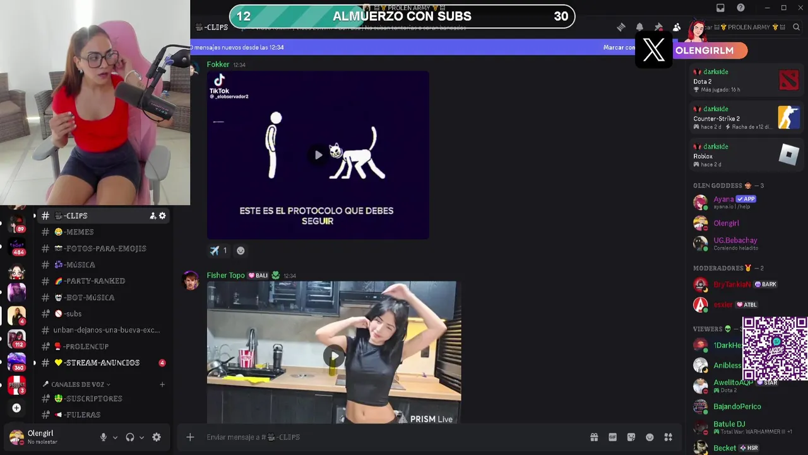Open the Threads icon in channel header
This screenshot has width=808, height=455.
coord(621,27)
